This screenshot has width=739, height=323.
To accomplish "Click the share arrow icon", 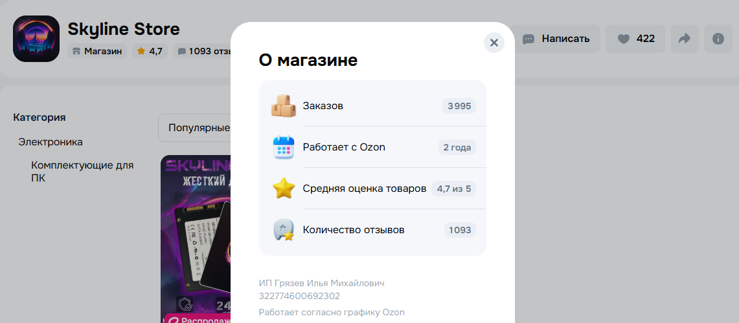I will [684, 39].
